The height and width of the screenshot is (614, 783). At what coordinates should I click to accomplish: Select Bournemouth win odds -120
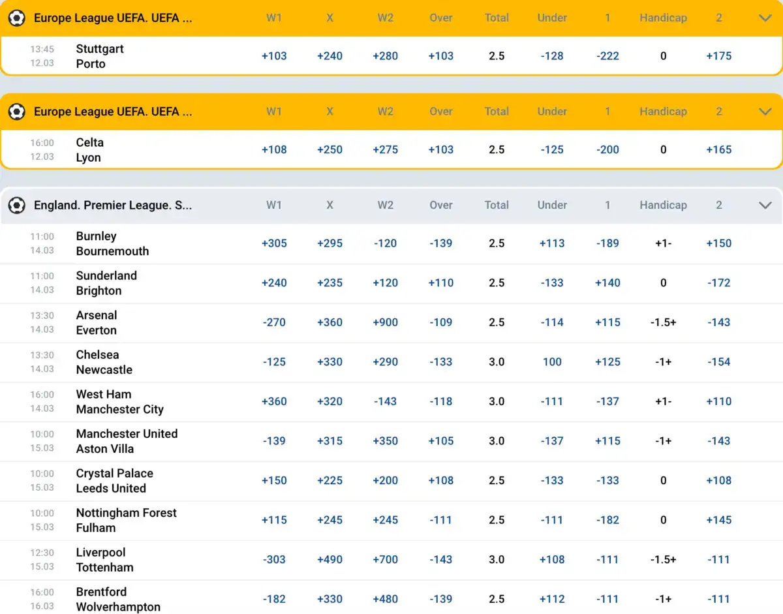click(x=385, y=243)
